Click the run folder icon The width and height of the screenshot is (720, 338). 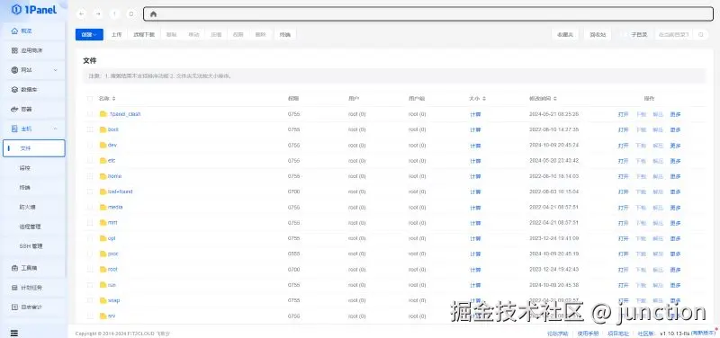(103, 285)
